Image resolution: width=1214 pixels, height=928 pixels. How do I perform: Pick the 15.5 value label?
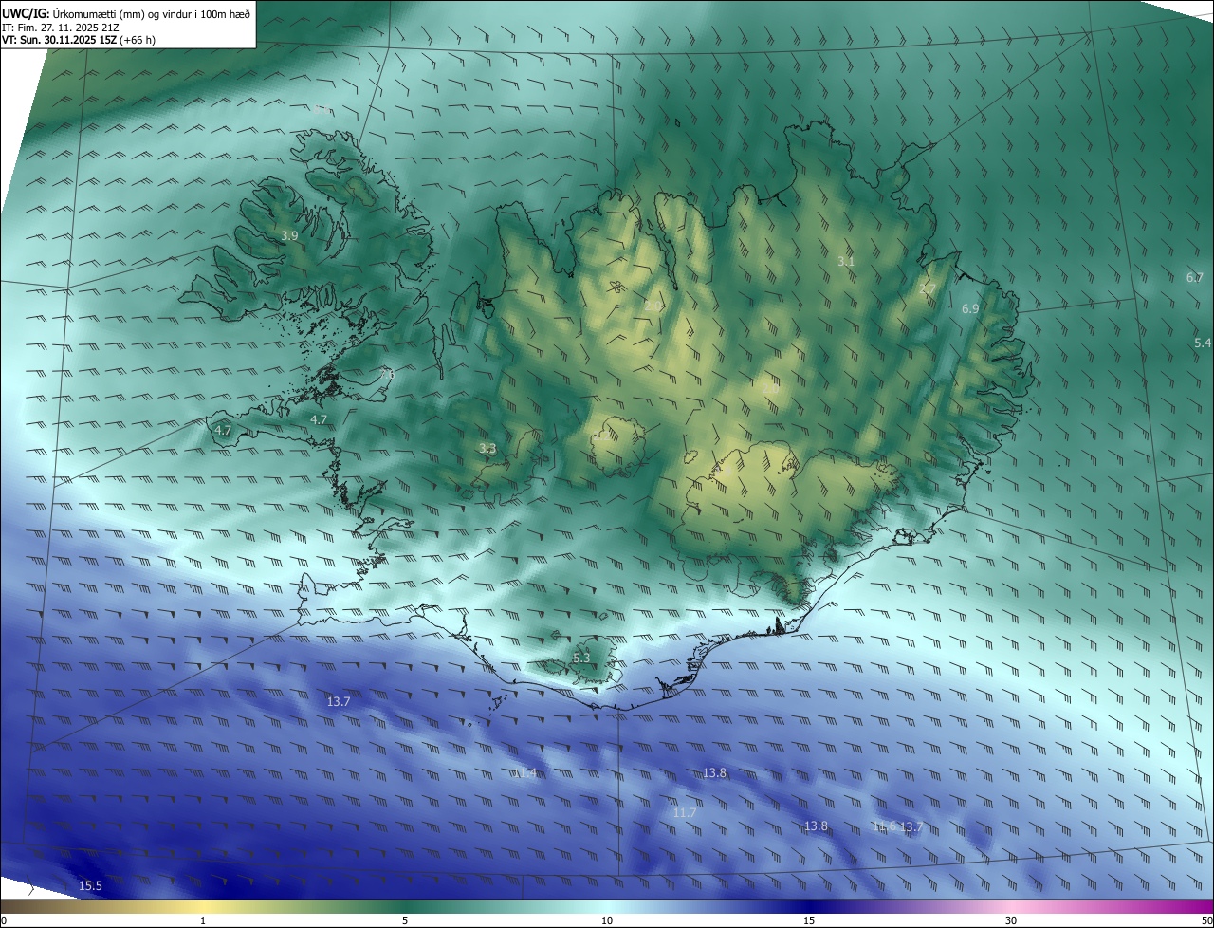coord(90,885)
